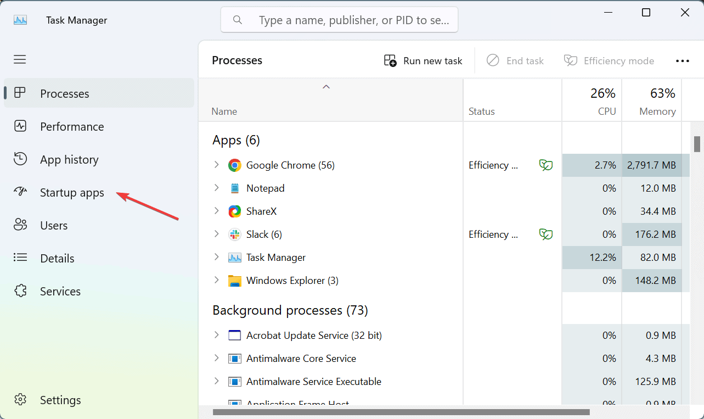Image resolution: width=704 pixels, height=419 pixels.
Task: Expand the Google Chrome process group
Action: click(x=216, y=165)
